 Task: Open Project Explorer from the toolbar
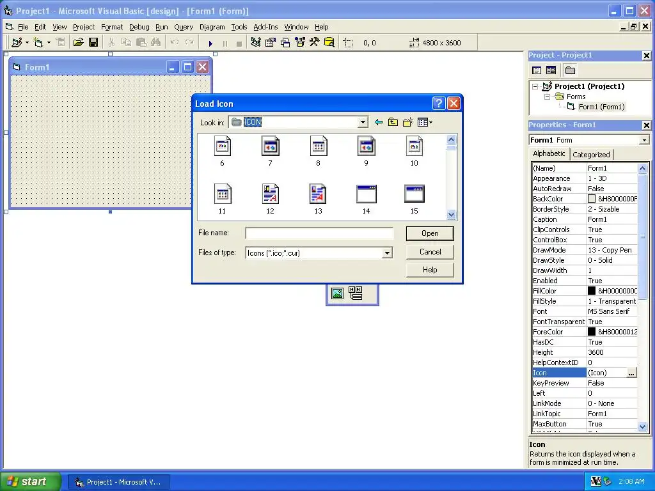tap(256, 42)
